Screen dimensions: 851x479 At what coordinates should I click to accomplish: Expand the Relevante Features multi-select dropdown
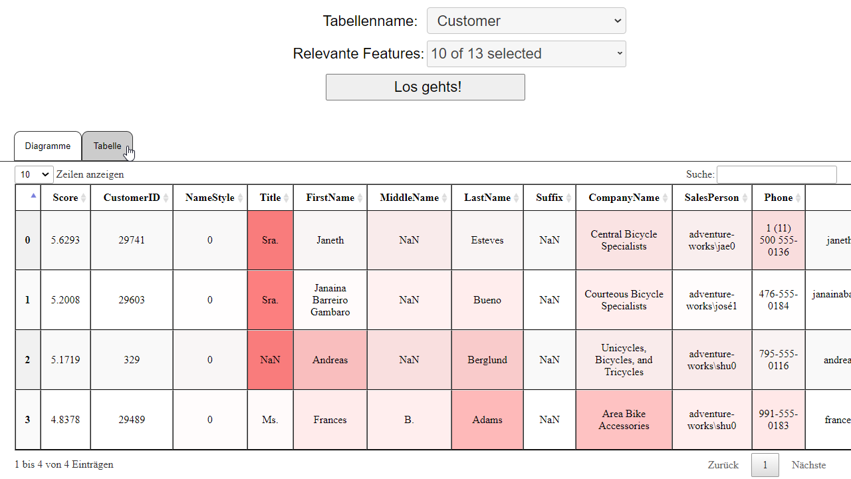[527, 54]
